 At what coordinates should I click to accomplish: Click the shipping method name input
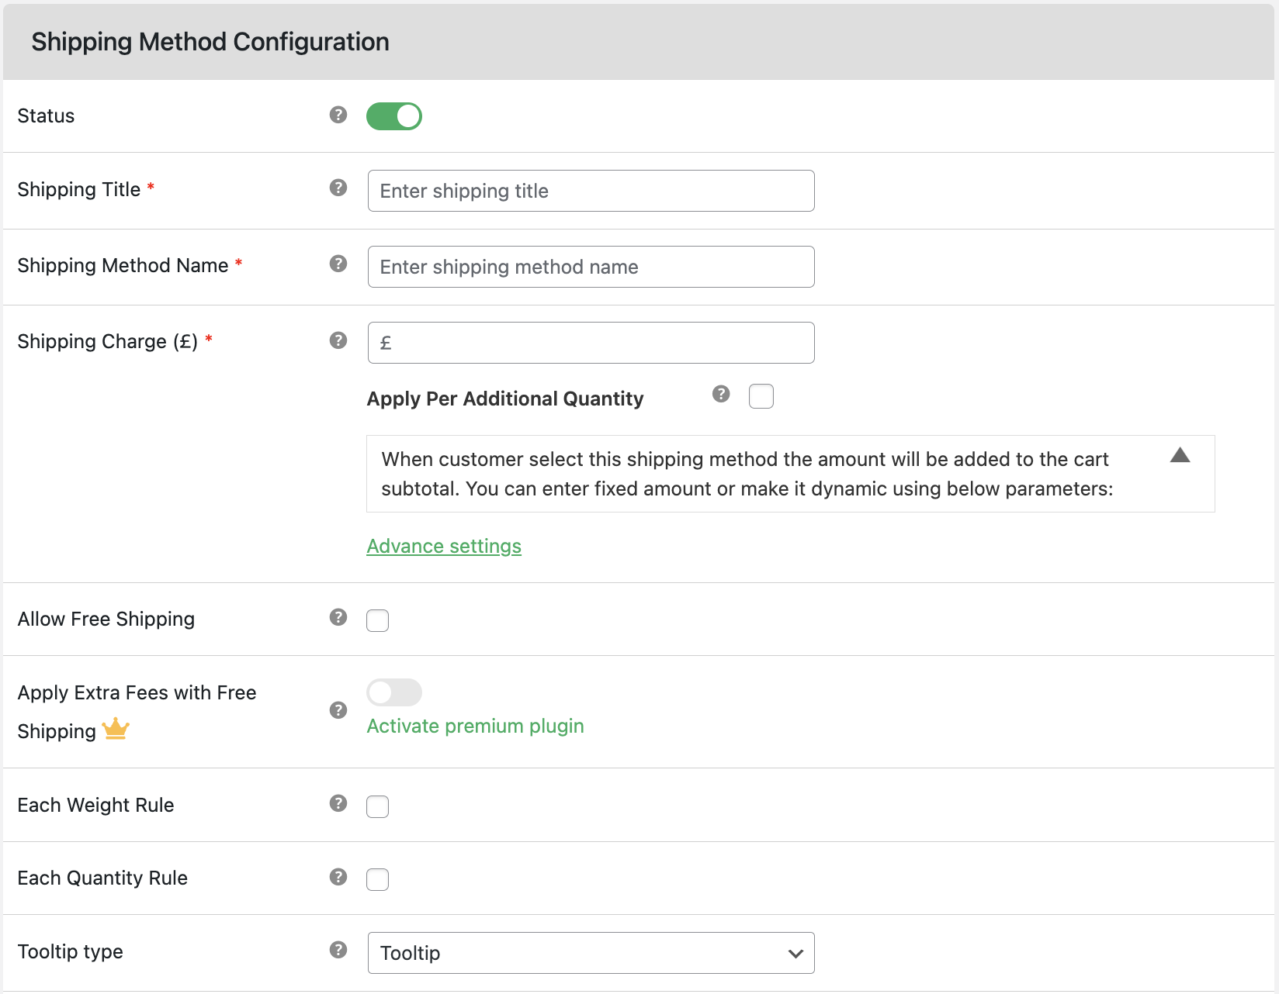click(x=591, y=267)
